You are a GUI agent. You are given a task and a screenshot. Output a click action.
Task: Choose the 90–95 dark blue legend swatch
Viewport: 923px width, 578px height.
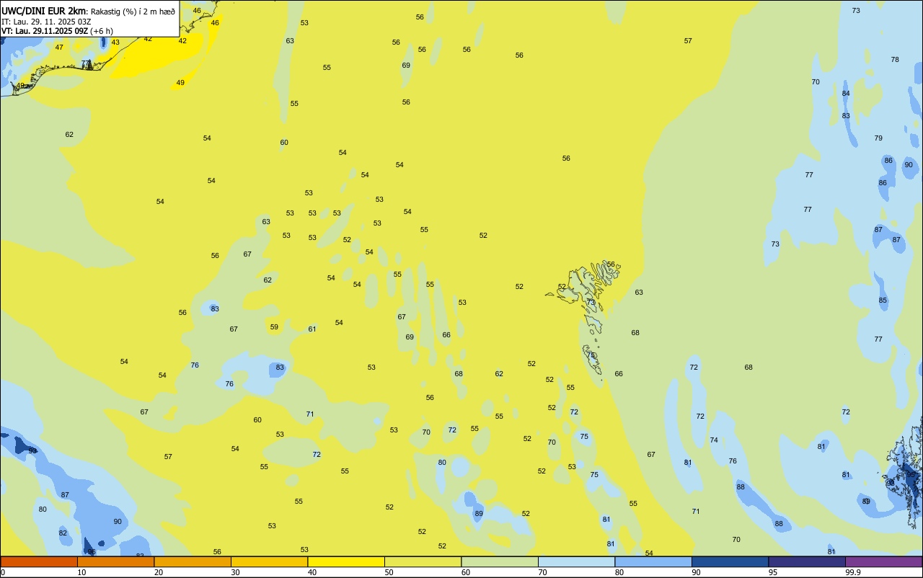pyautogui.click(x=730, y=561)
